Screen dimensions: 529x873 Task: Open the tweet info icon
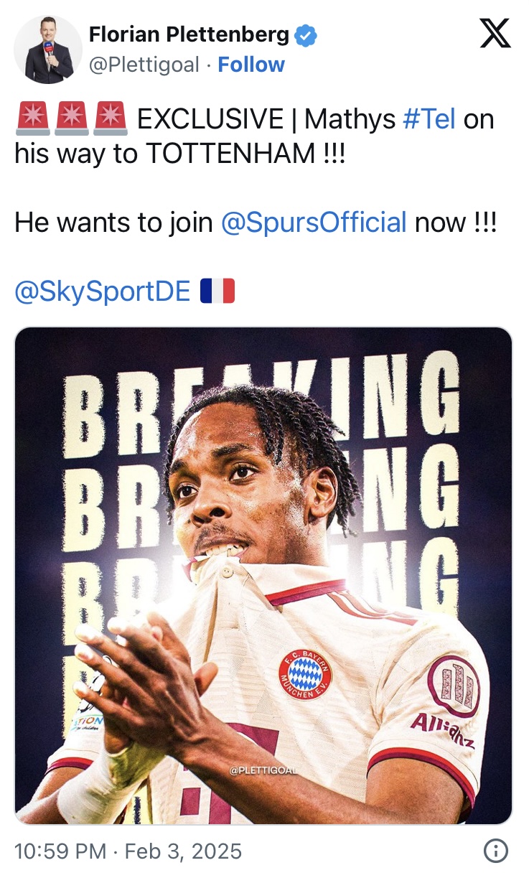(x=495, y=851)
